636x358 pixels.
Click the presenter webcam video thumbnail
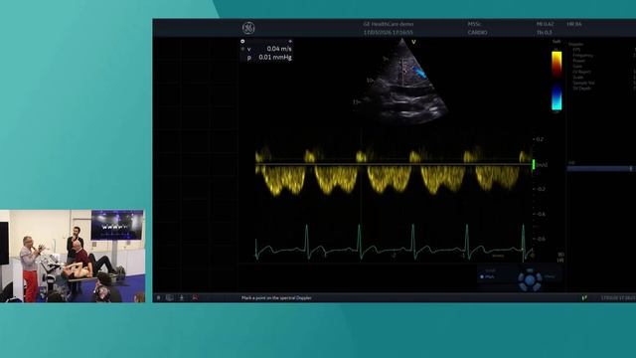pyautogui.click(x=73, y=257)
